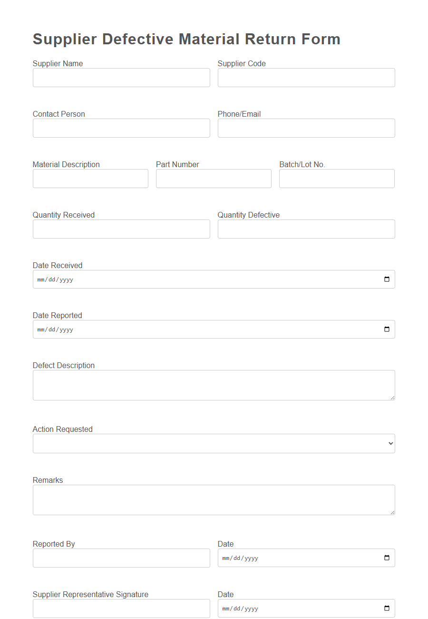Click the Supplier Name input

click(x=121, y=78)
